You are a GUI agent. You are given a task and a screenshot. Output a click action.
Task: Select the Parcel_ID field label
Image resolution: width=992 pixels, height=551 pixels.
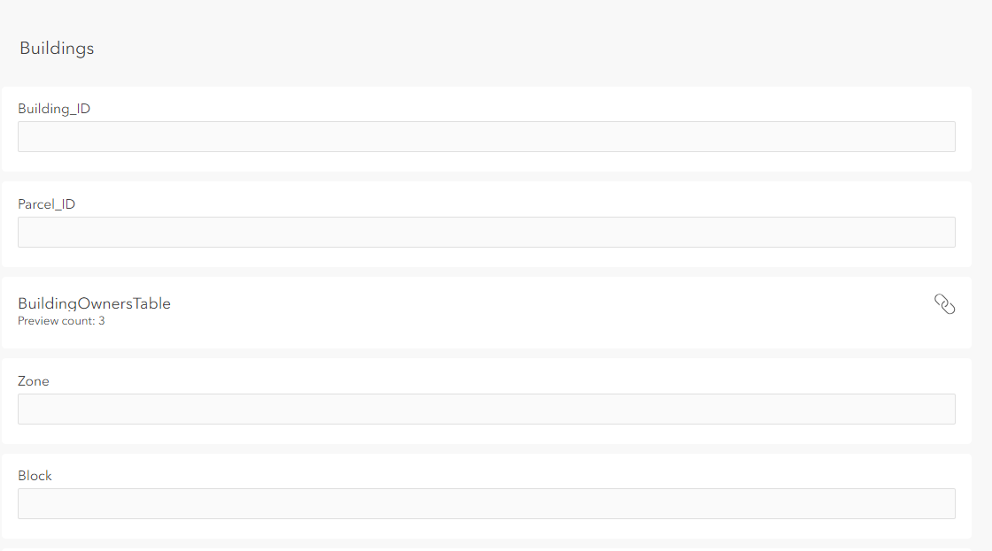pyautogui.click(x=46, y=204)
